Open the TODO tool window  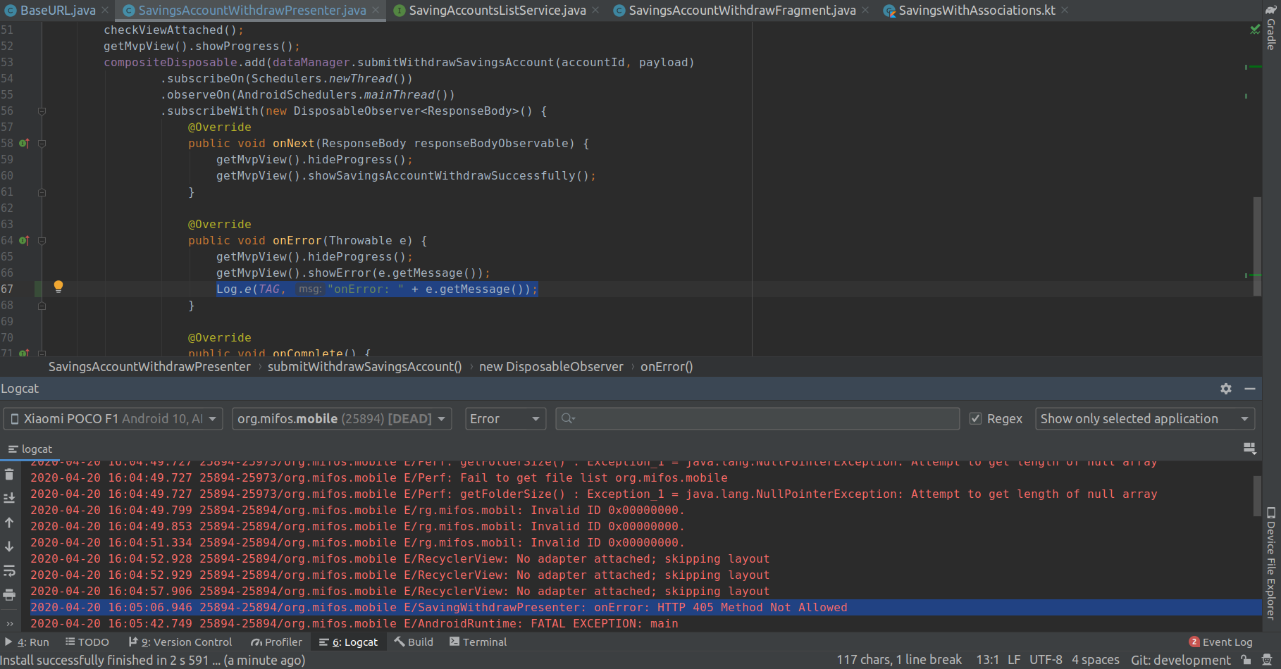[87, 642]
